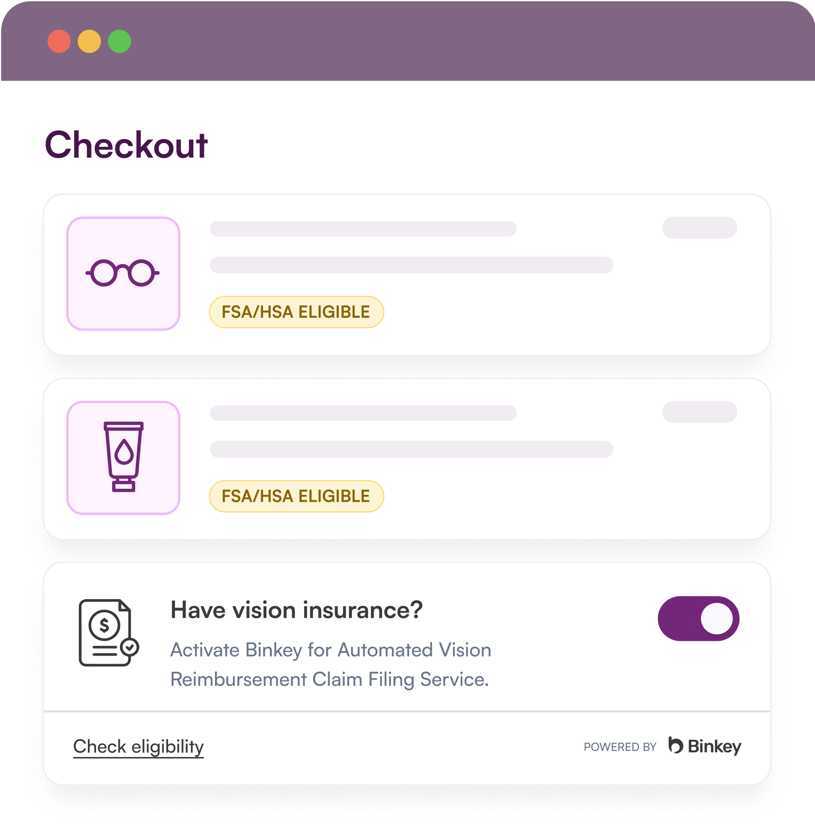Click the green maximize window dot
The image size is (815, 840).
119,42
